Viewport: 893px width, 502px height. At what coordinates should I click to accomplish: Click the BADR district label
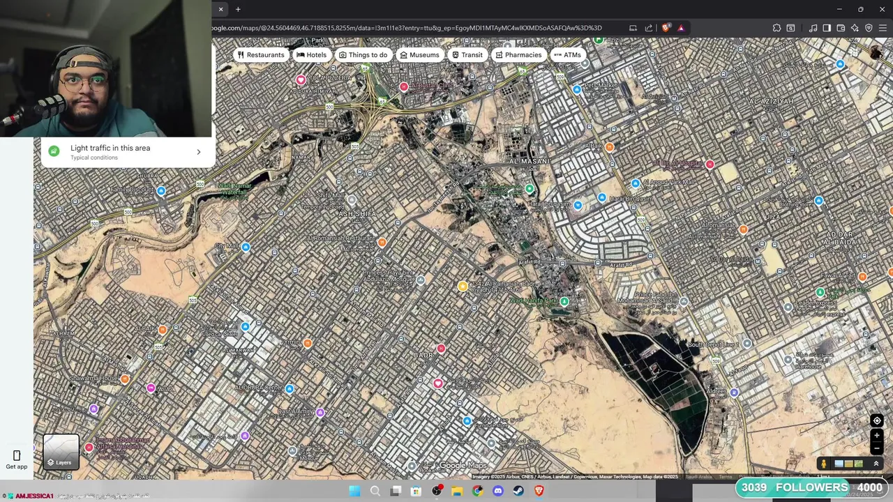[x=423, y=356]
